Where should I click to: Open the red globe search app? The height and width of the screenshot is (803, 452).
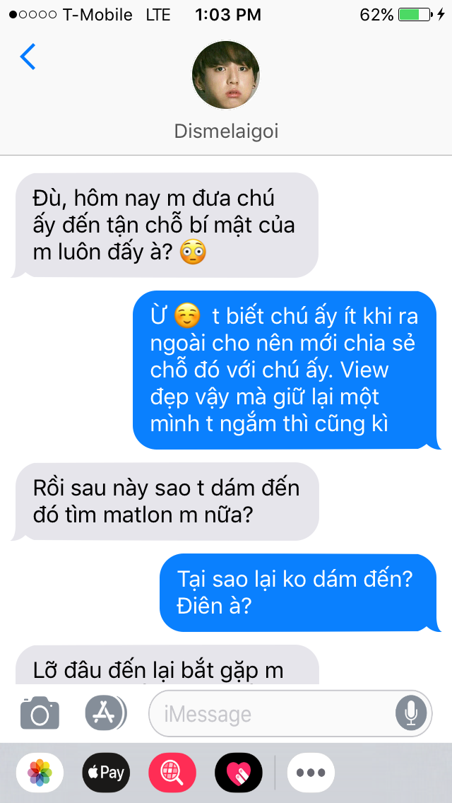point(172,773)
